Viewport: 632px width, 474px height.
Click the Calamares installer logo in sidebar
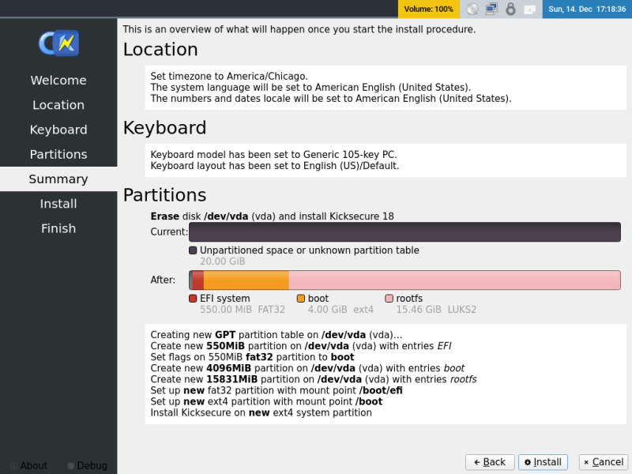[x=58, y=43]
